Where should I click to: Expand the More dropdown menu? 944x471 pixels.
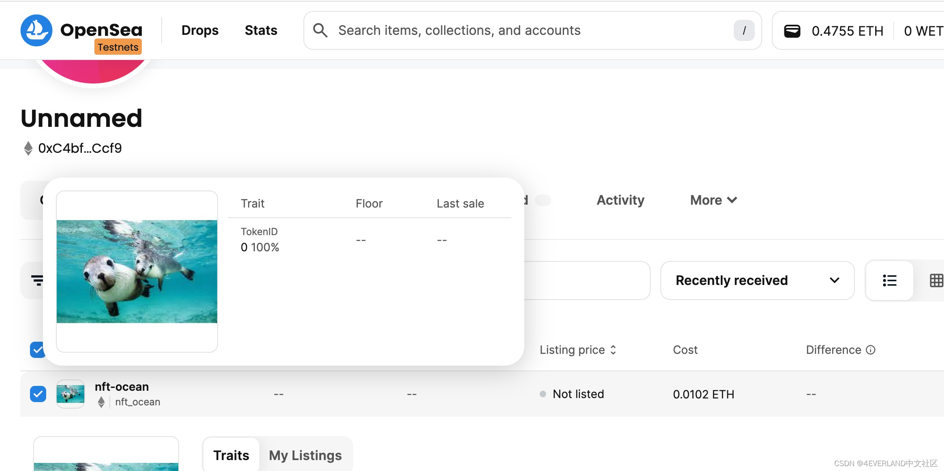pos(713,200)
